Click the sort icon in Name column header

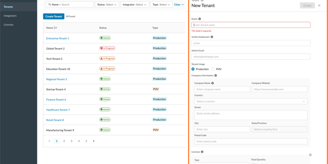click(x=56, y=28)
